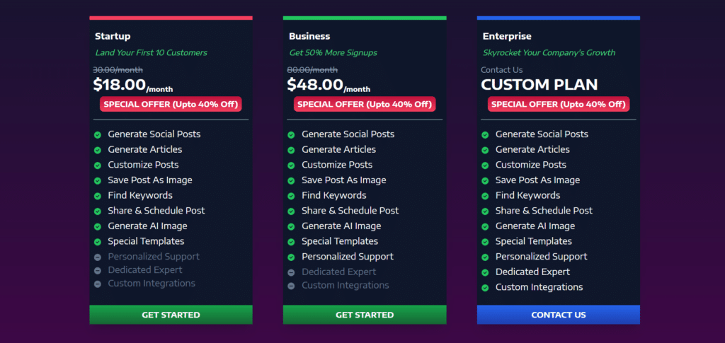The width and height of the screenshot is (725, 343).
Task: Select the Enterprise plan title
Action: (x=507, y=36)
